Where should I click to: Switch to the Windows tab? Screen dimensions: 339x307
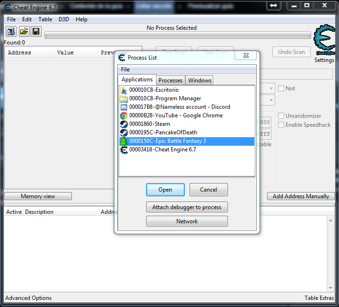200,80
